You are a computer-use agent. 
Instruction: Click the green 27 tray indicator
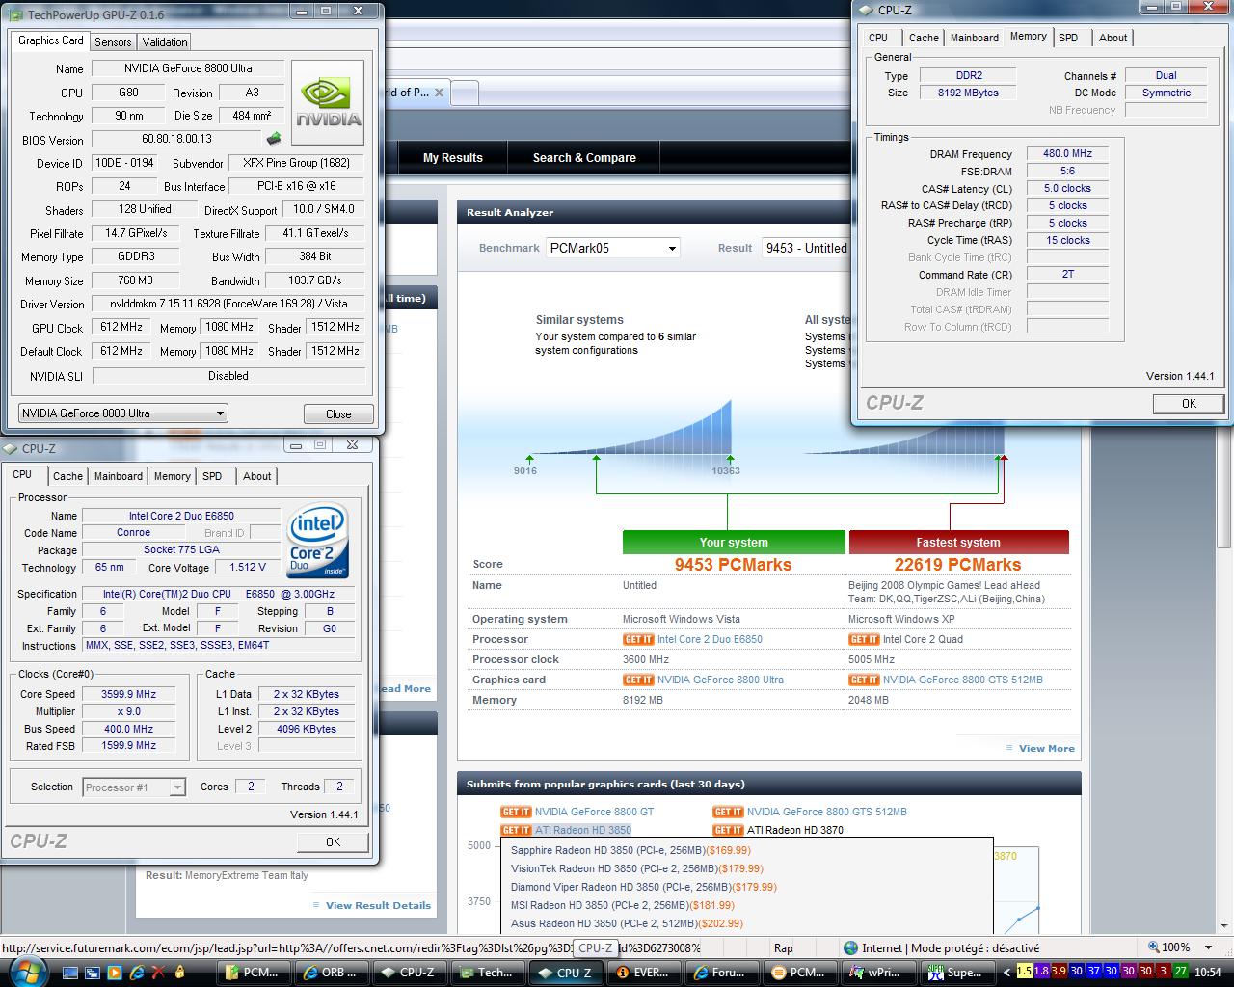pyautogui.click(x=1181, y=972)
